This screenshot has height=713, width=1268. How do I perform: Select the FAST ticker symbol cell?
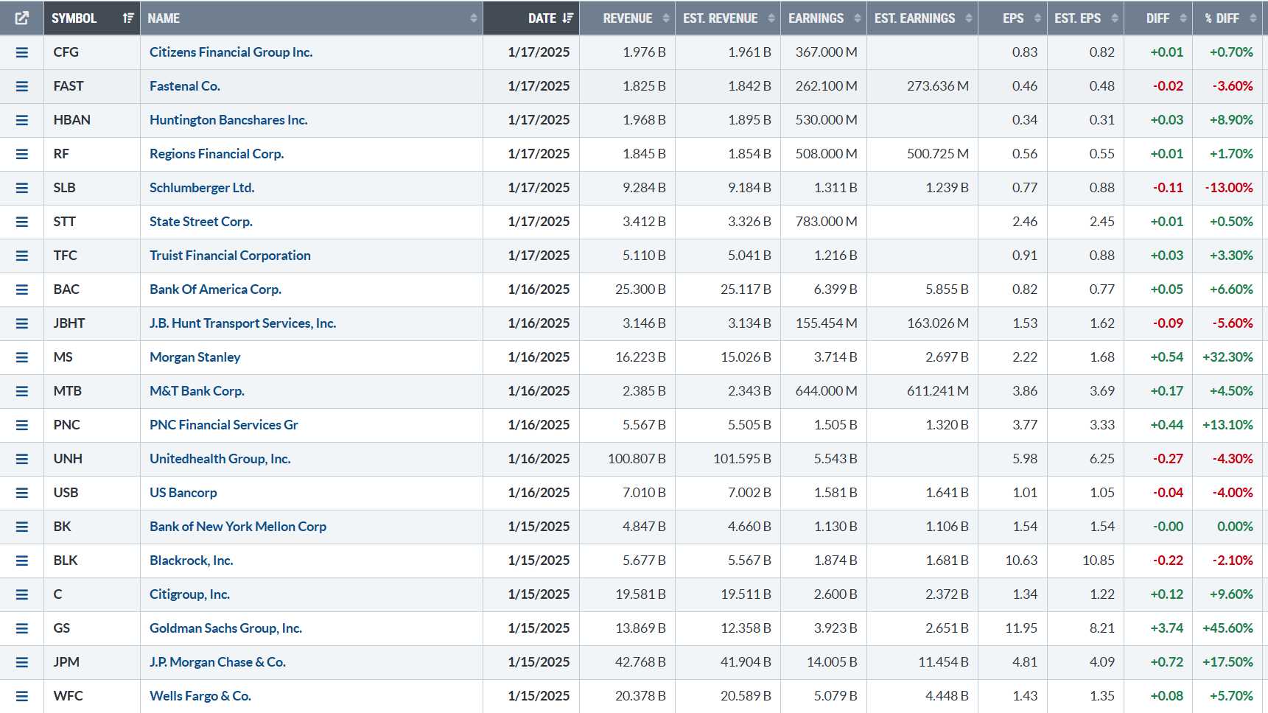tap(69, 86)
